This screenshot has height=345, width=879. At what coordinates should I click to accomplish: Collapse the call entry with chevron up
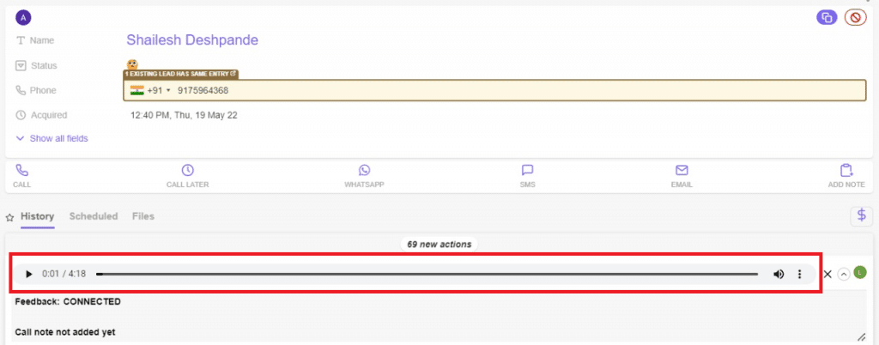click(x=844, y=274)
